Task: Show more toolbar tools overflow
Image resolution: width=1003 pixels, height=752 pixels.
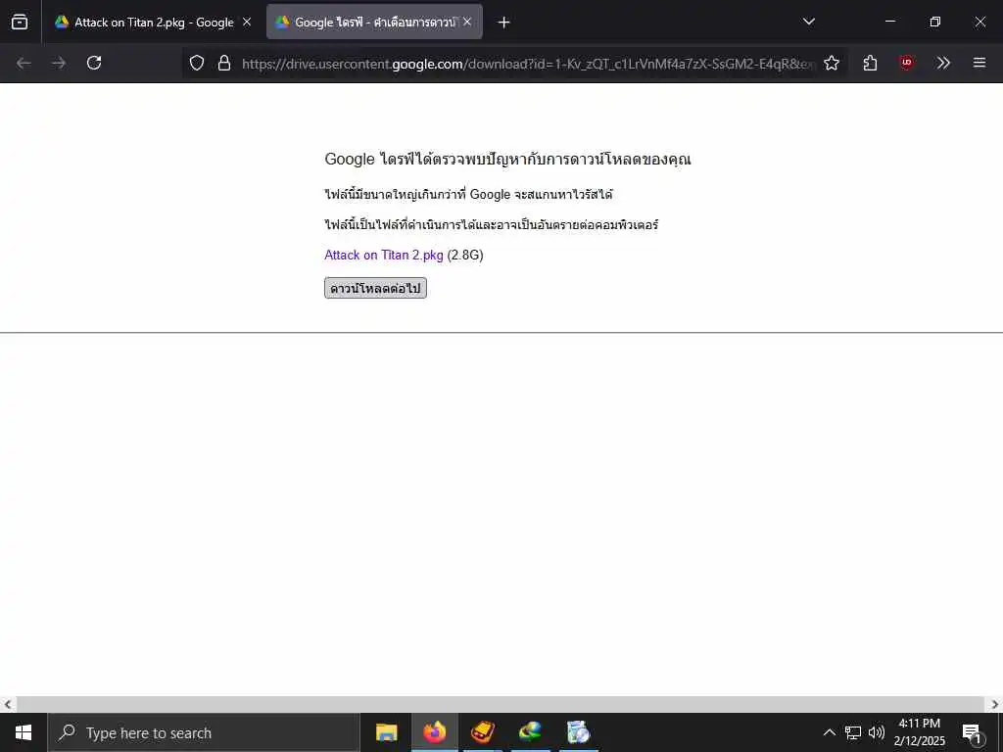Action: (x=943, y=63)
